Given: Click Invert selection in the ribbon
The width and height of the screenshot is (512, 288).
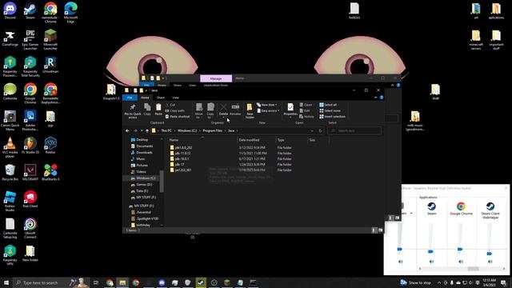Looking at the screenshot, I should [x=332, y=117].
